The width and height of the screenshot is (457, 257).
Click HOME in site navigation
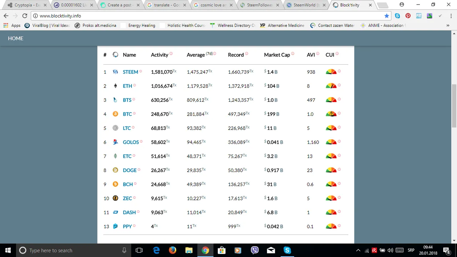tap(16, 38)
